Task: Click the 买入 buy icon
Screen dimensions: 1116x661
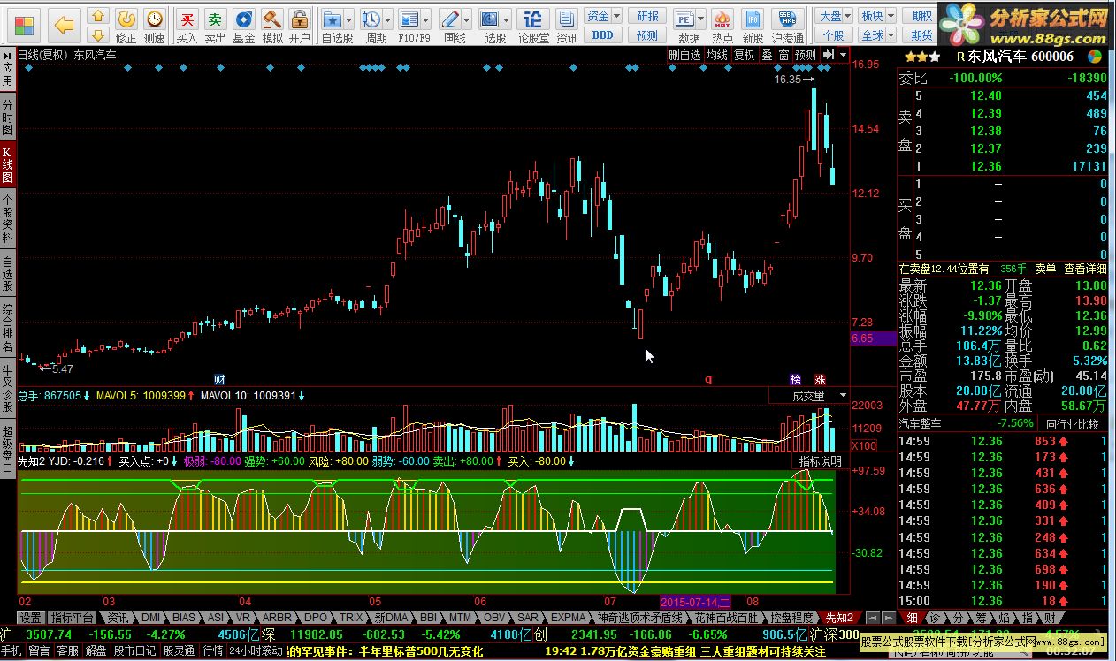Action: [x=187, y=25]
